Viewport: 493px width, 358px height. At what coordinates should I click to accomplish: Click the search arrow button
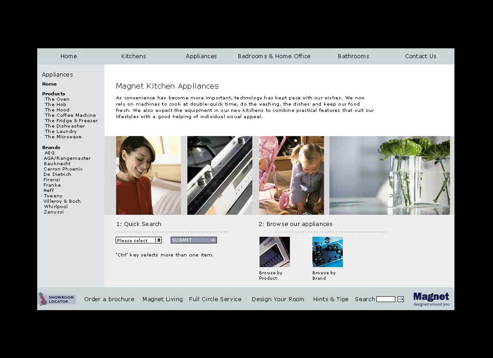pyautogui.click(x=401, y=299)
